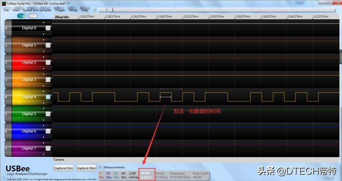Click the Frequency 57.553957kHz measurement
The width and height of the screenshot is (342, 181).
pyautogui.click(x=180, y=175)
